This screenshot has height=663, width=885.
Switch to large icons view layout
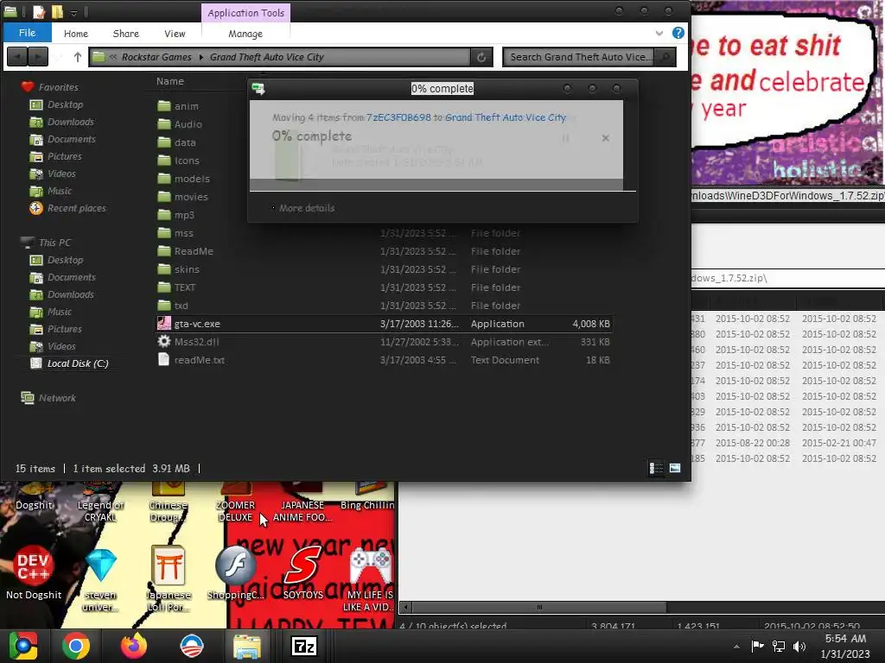coord(675,468)
